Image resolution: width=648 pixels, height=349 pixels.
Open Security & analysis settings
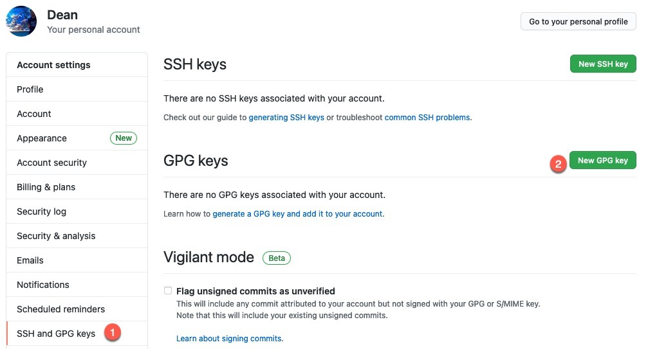[77, 235]
